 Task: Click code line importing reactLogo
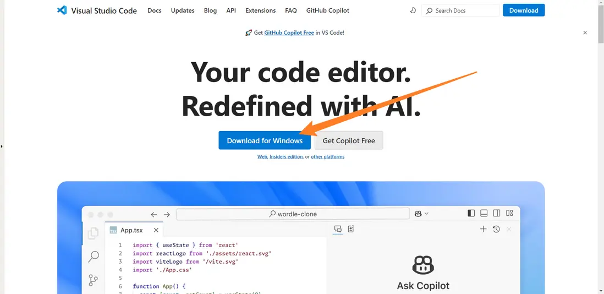click(x=202, y=253)
